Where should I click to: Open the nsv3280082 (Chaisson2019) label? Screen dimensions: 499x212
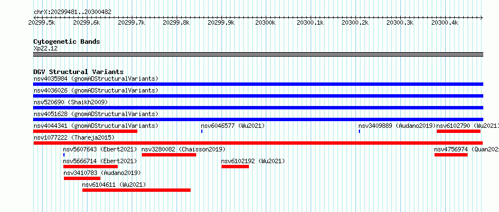184,149
